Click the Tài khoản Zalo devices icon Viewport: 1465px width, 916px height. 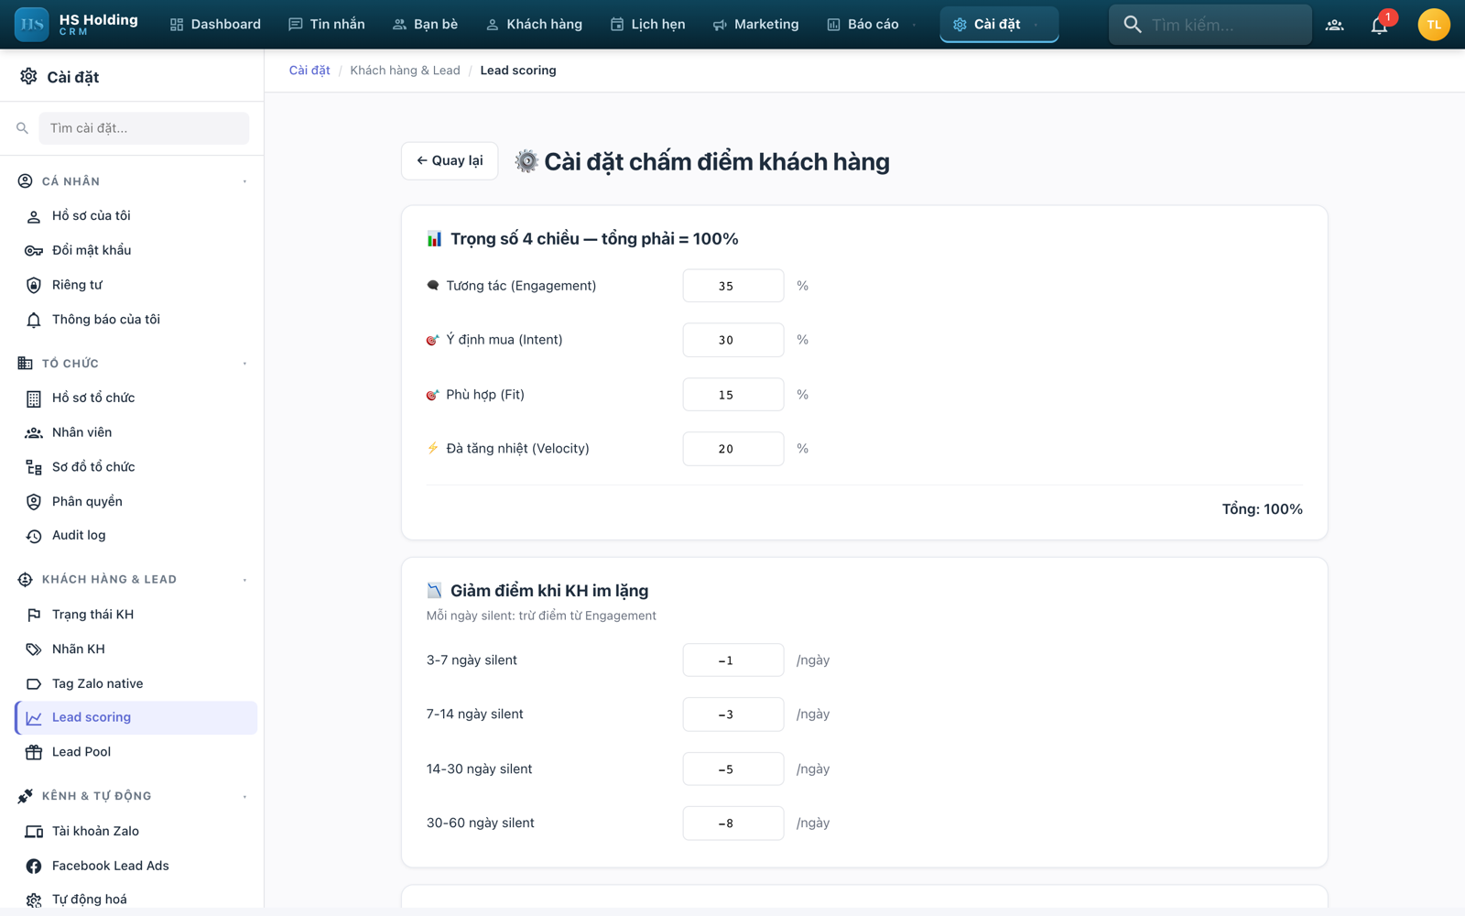pyautogui.click(x=34, y=832)
